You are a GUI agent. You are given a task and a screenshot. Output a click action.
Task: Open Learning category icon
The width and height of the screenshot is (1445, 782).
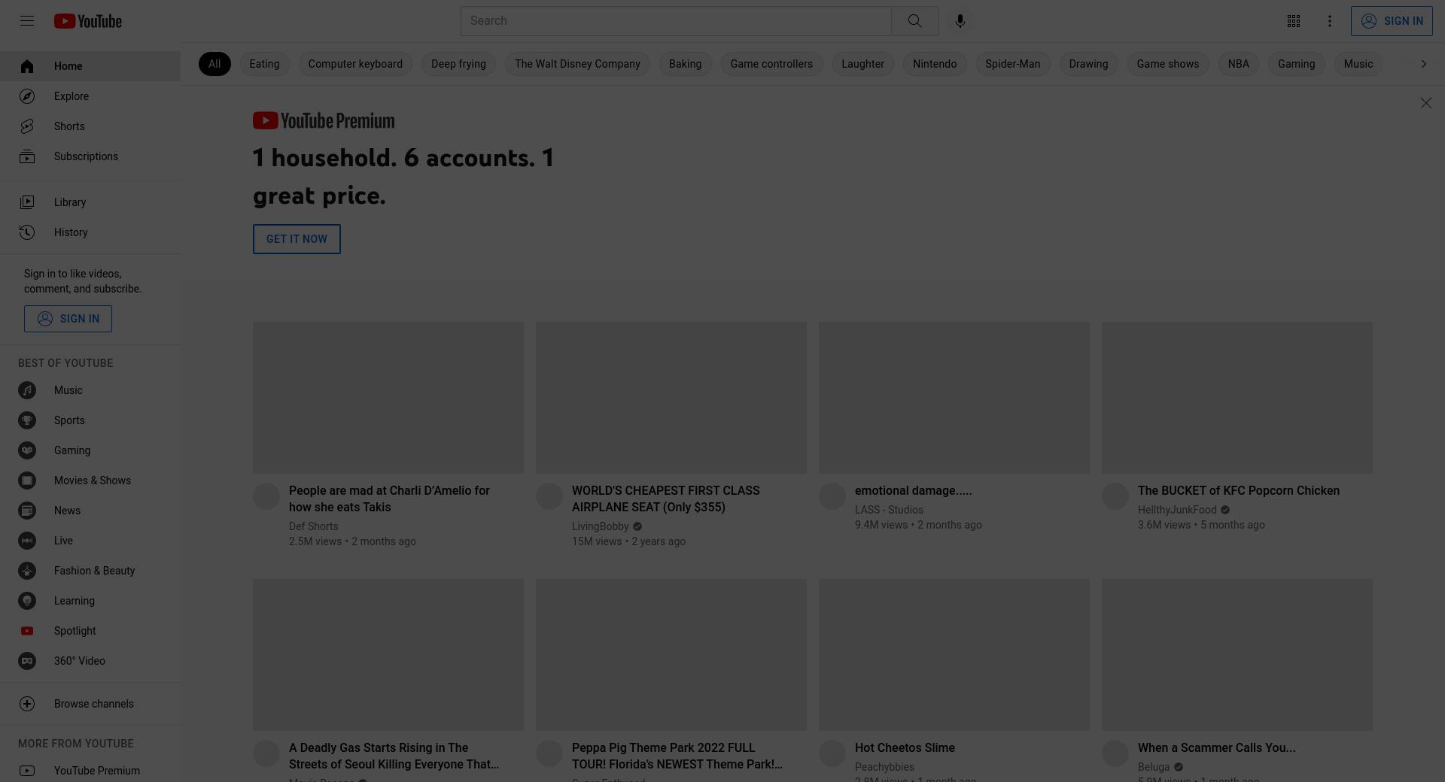coord(27,601)
